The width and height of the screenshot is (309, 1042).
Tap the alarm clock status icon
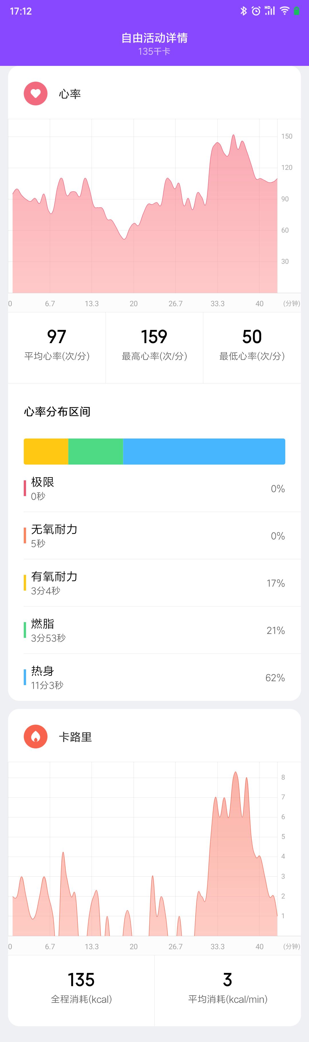click(x=256, y=11)
